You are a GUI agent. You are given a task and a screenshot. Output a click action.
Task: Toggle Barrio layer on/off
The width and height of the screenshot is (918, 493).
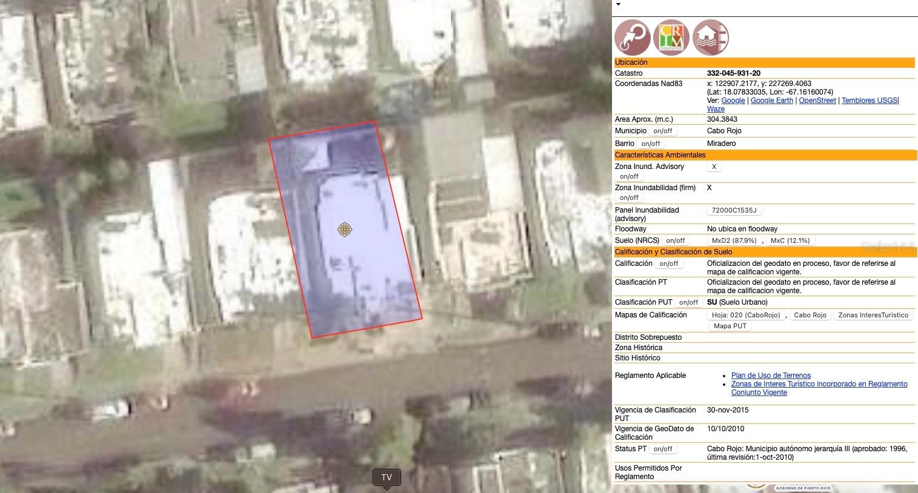tap(650, 144)
